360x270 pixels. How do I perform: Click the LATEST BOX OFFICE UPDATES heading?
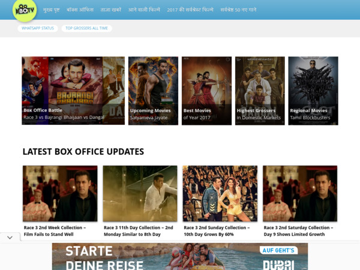pos(83,152)
